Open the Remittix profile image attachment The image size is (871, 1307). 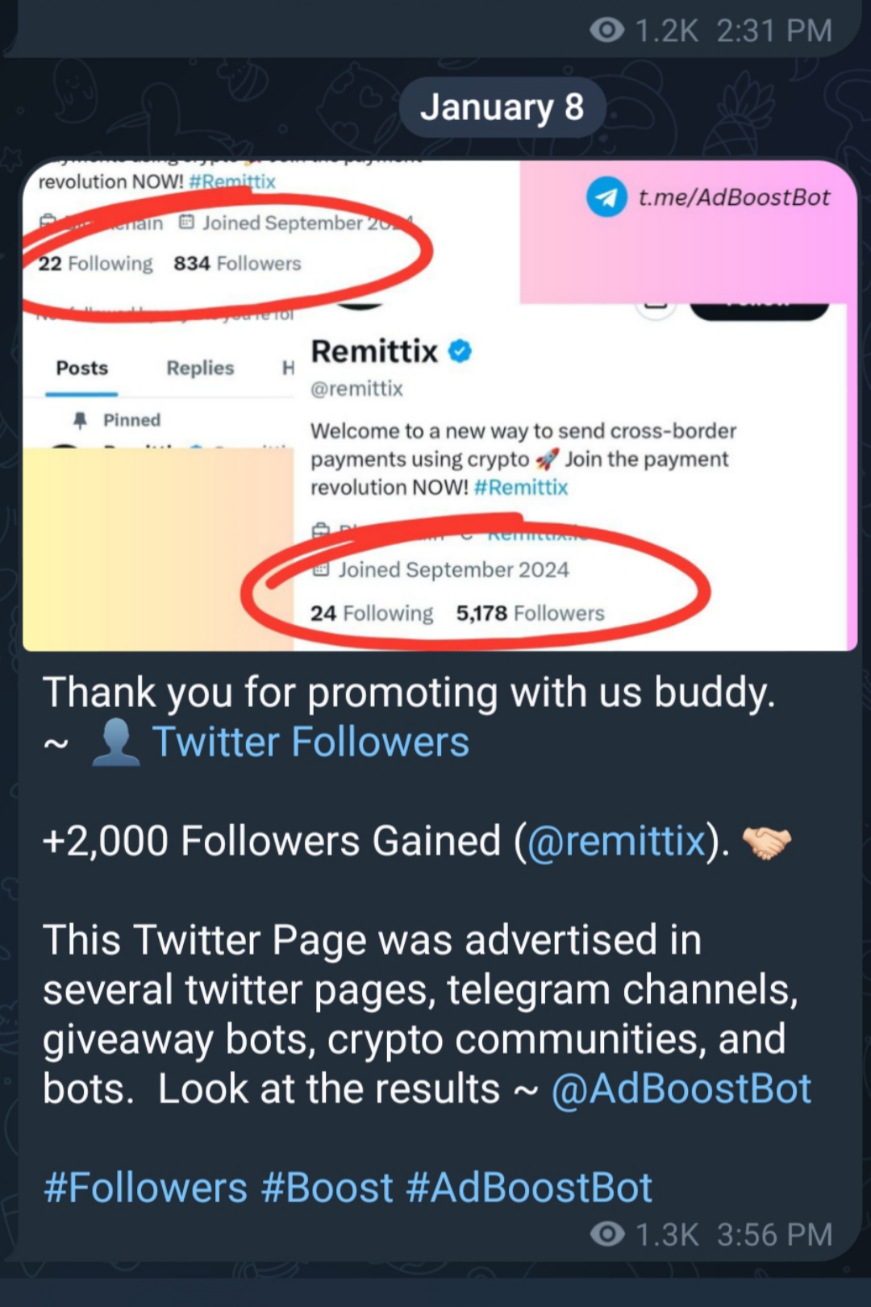coord(440,405)
